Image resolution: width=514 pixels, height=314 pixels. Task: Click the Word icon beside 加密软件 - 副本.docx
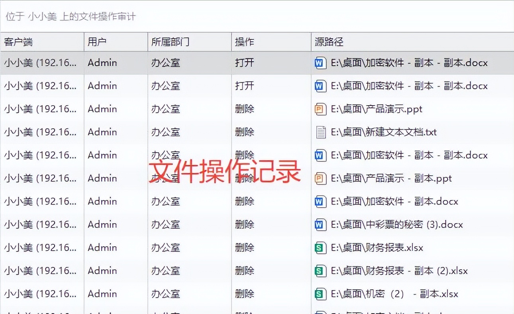coord(320,202)
